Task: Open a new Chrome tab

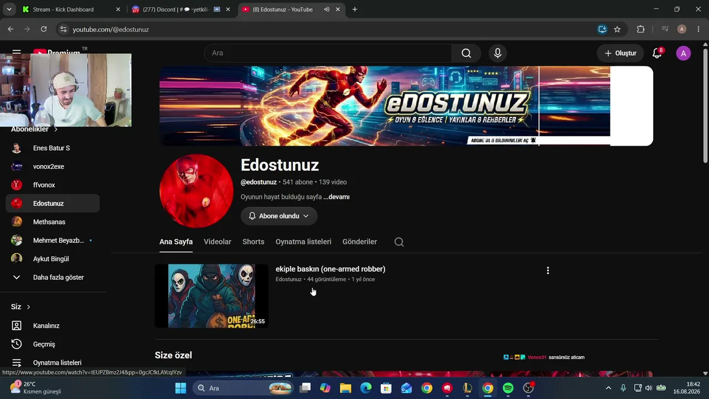Action: (354, 9)
